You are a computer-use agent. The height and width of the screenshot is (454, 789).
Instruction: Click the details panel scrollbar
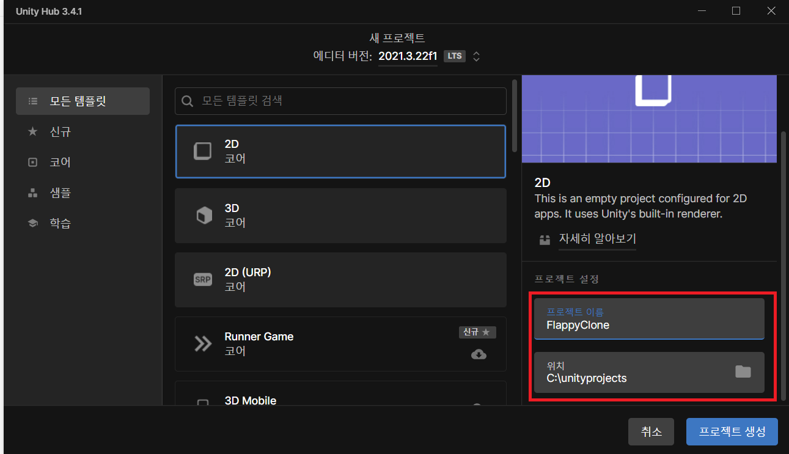coord(784,266)
